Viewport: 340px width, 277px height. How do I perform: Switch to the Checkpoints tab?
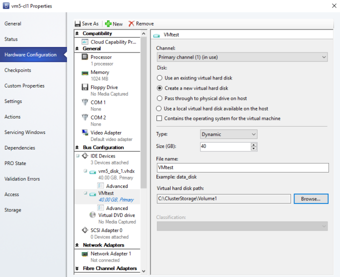[x=17, y=70]
